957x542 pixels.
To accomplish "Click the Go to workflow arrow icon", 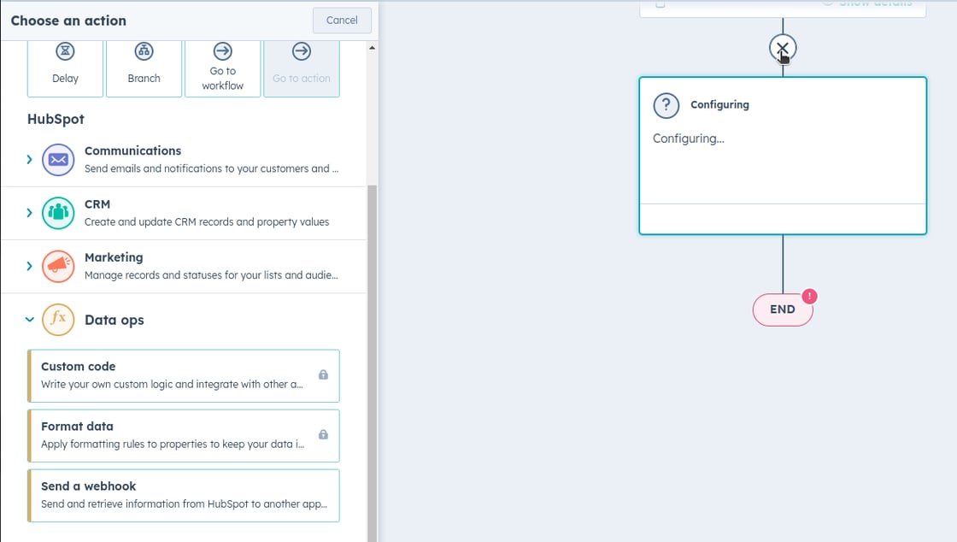I will [222, 51].
